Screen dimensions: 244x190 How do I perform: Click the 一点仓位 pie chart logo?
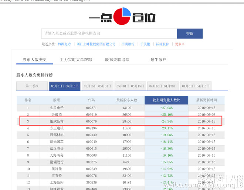[122, 16]
